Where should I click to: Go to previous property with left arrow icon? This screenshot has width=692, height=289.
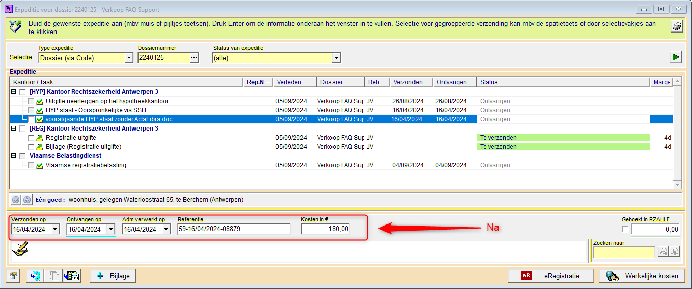[x=16, y=200]
